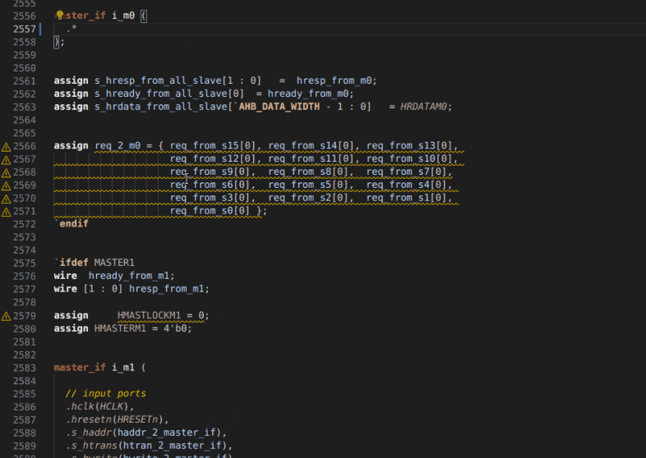Image resolution: width=646 pixels, height=458 pixels.
Task: Click warning icon beside line 2566
Action: coord(6,146)
